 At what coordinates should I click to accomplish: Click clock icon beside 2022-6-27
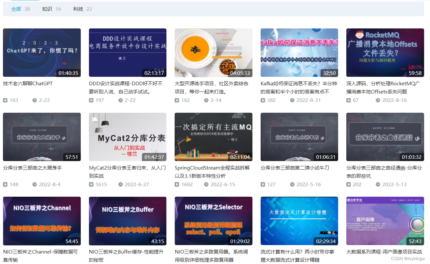pos(120,185)
